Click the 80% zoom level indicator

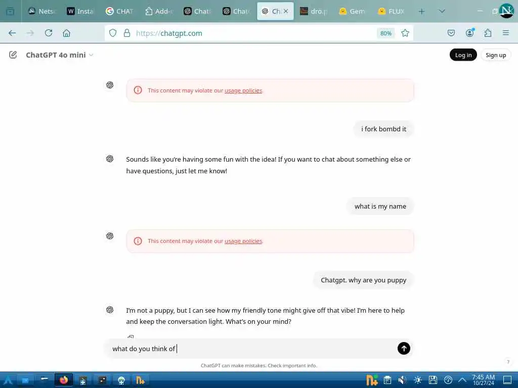pos(385,33)
